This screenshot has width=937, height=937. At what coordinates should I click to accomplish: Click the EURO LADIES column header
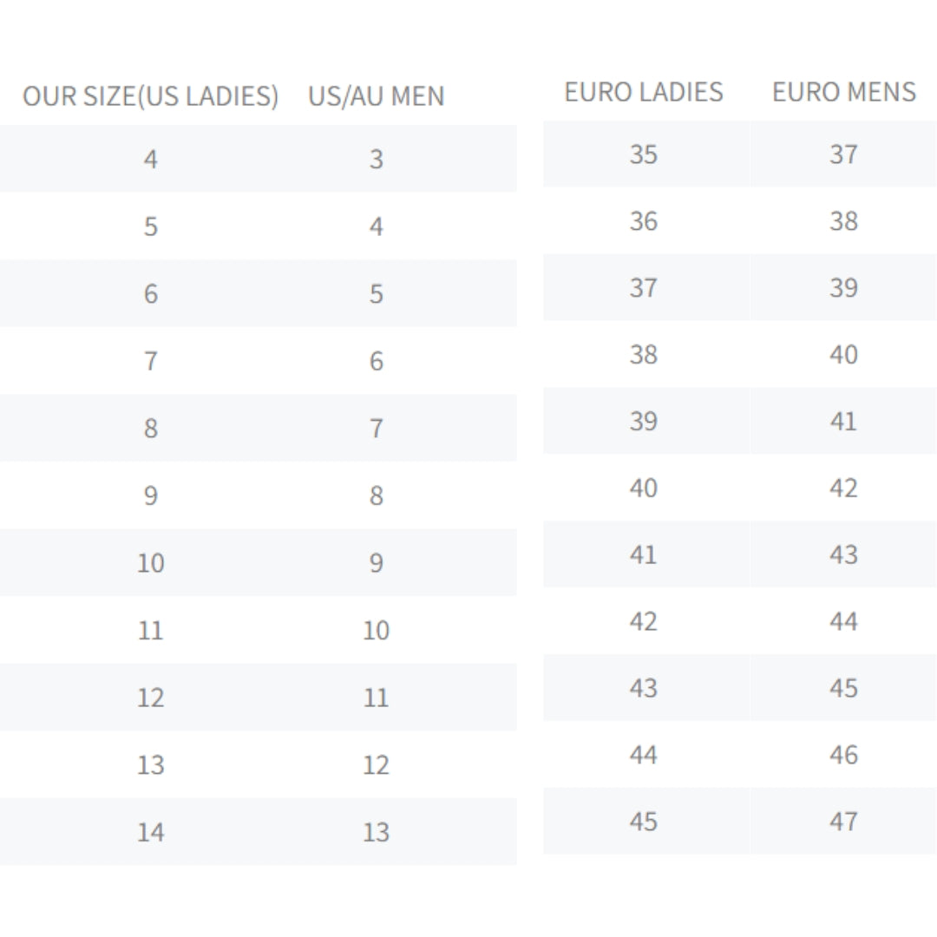pyautogui.click(x=644, y=92)
